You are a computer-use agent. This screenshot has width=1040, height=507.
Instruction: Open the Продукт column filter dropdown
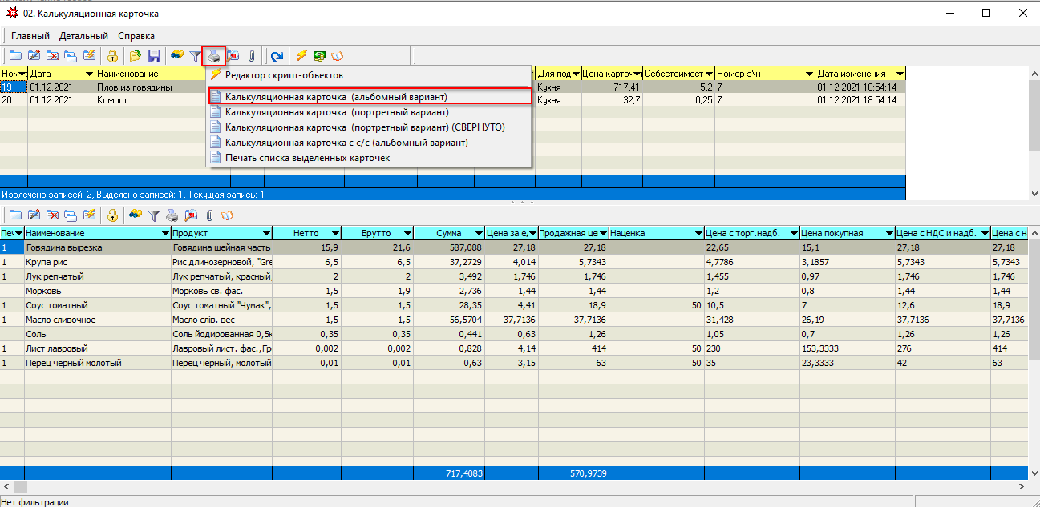tap(265, 233)
